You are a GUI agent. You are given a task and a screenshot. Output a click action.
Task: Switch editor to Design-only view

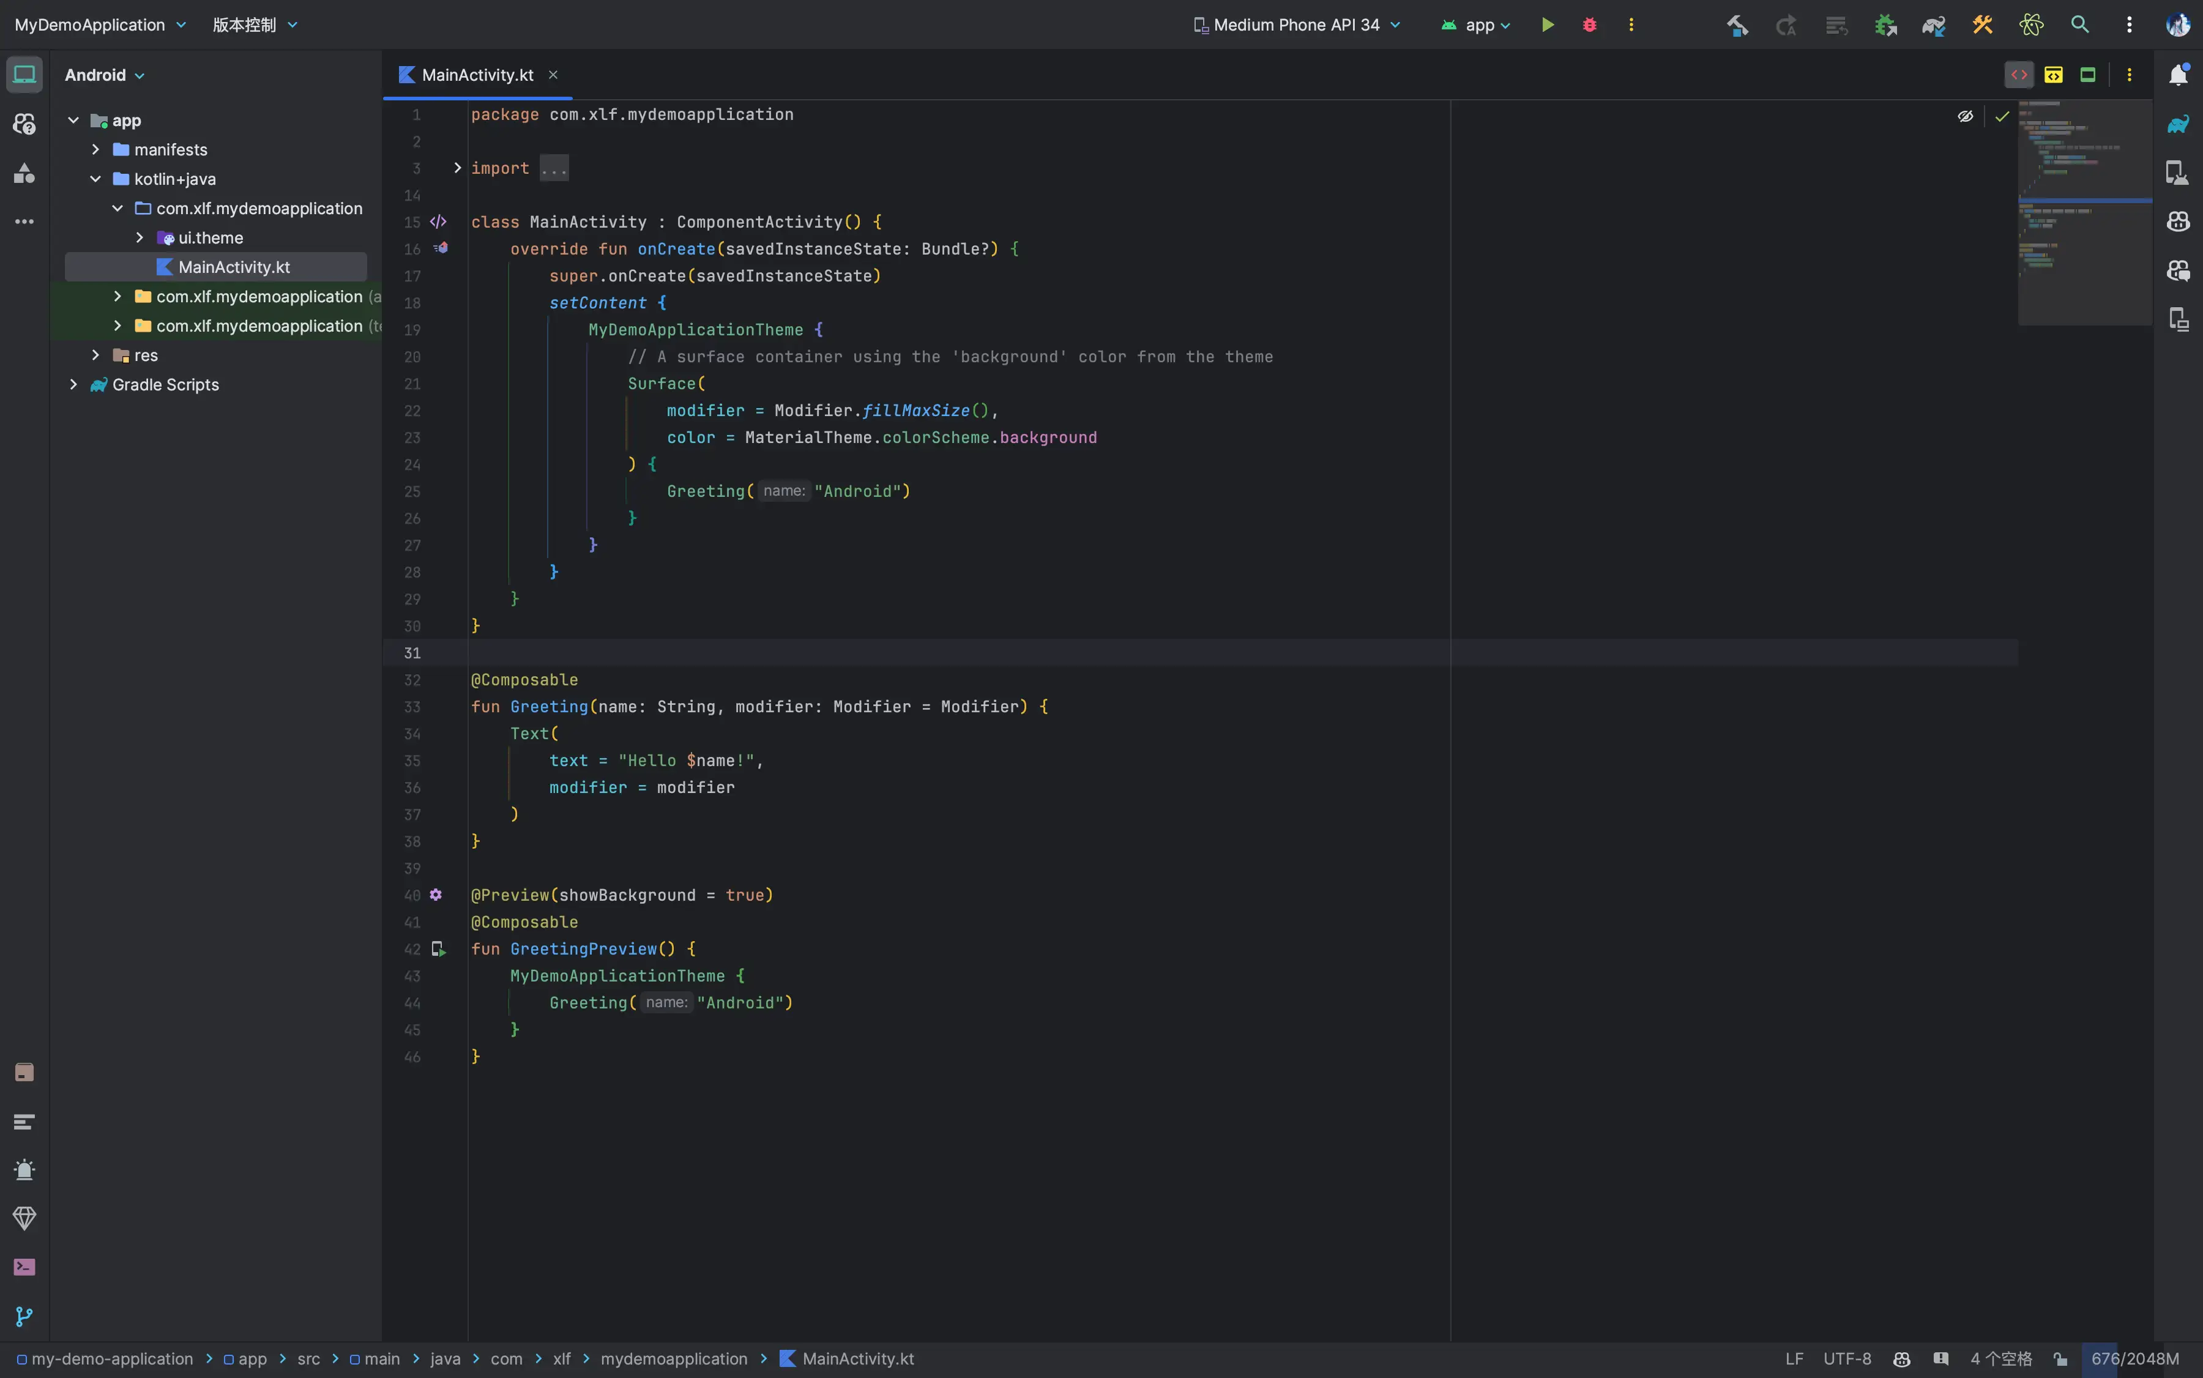[x=2088, y=75]
